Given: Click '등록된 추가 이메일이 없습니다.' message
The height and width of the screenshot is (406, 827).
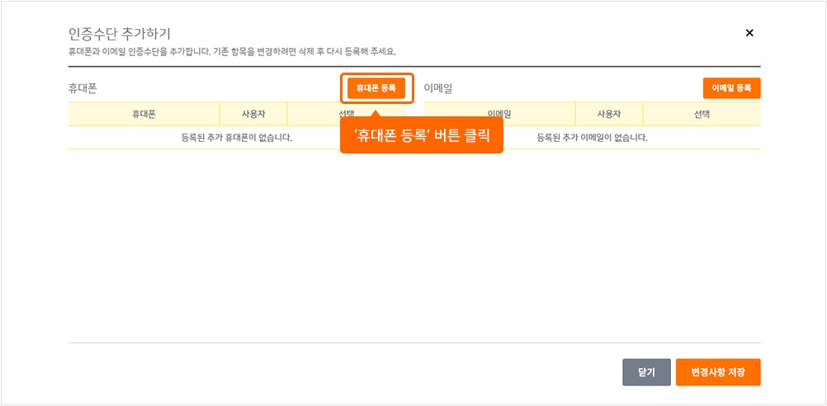Looking at the screenshot, I should (593, 138).
